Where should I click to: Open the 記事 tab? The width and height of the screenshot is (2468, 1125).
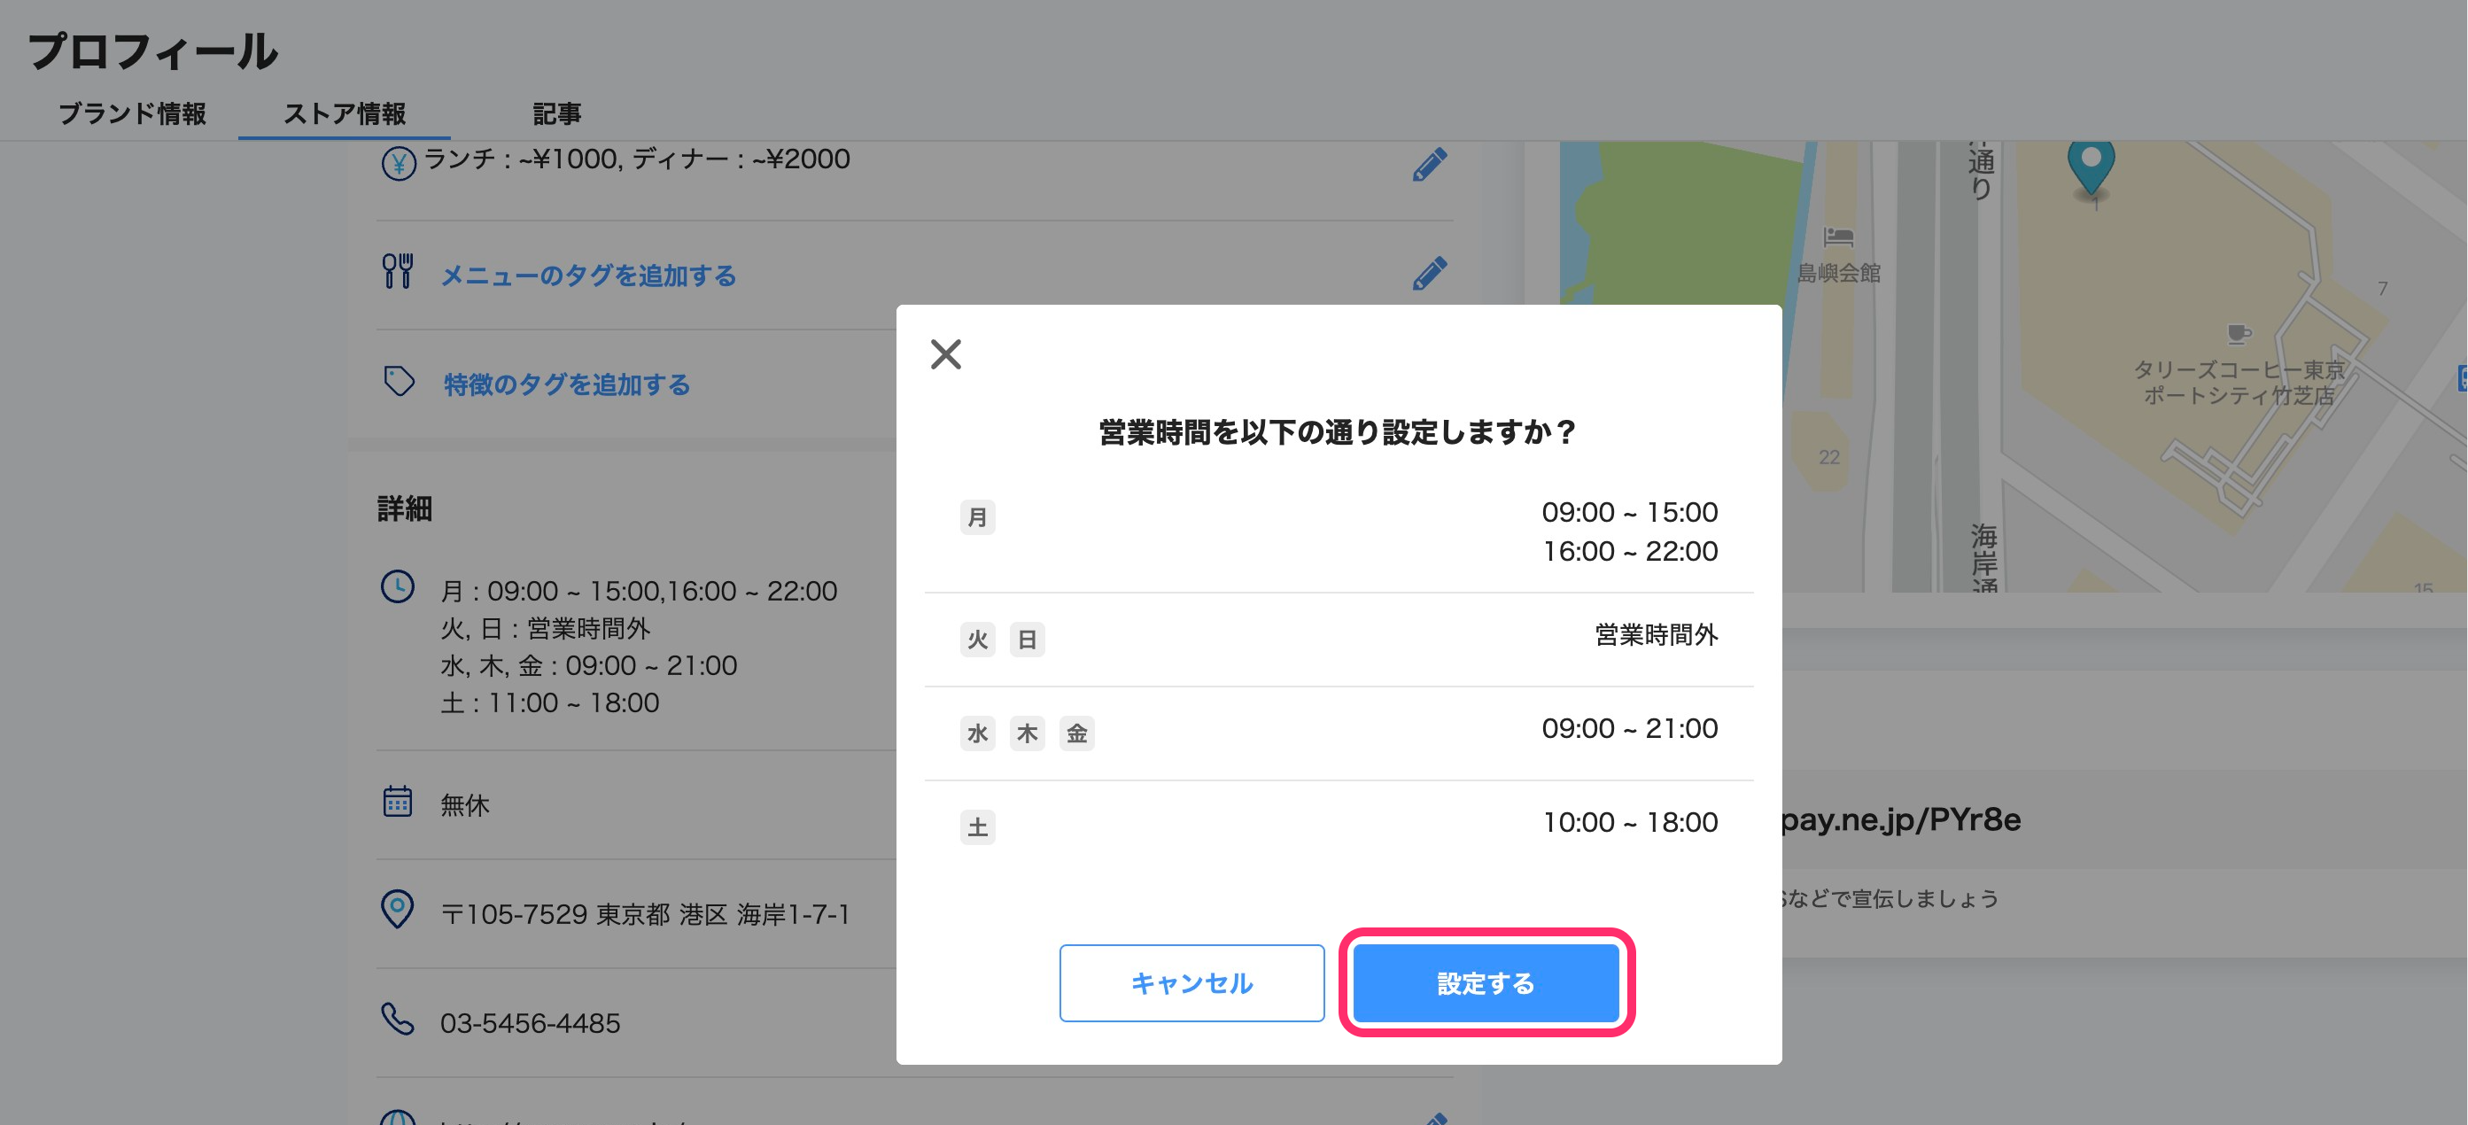coord(556,113)
